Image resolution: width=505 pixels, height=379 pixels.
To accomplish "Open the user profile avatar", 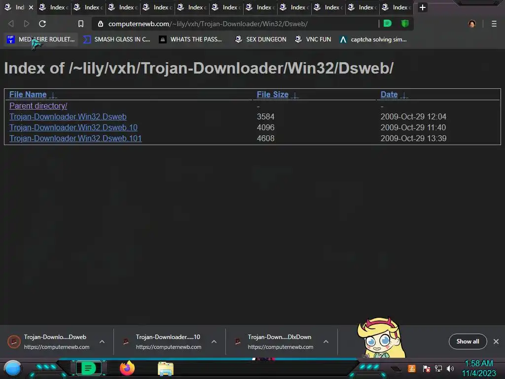I will [x=472, y=24].
